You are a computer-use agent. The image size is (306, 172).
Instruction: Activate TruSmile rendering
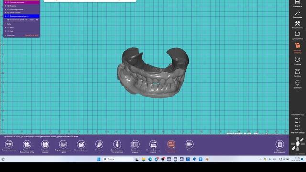(297, 59)
